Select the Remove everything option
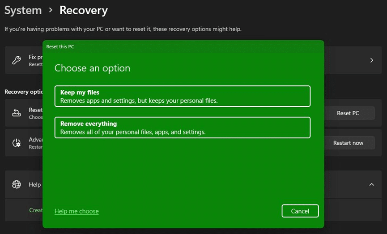The image size is (387, 234). [182, 128]
